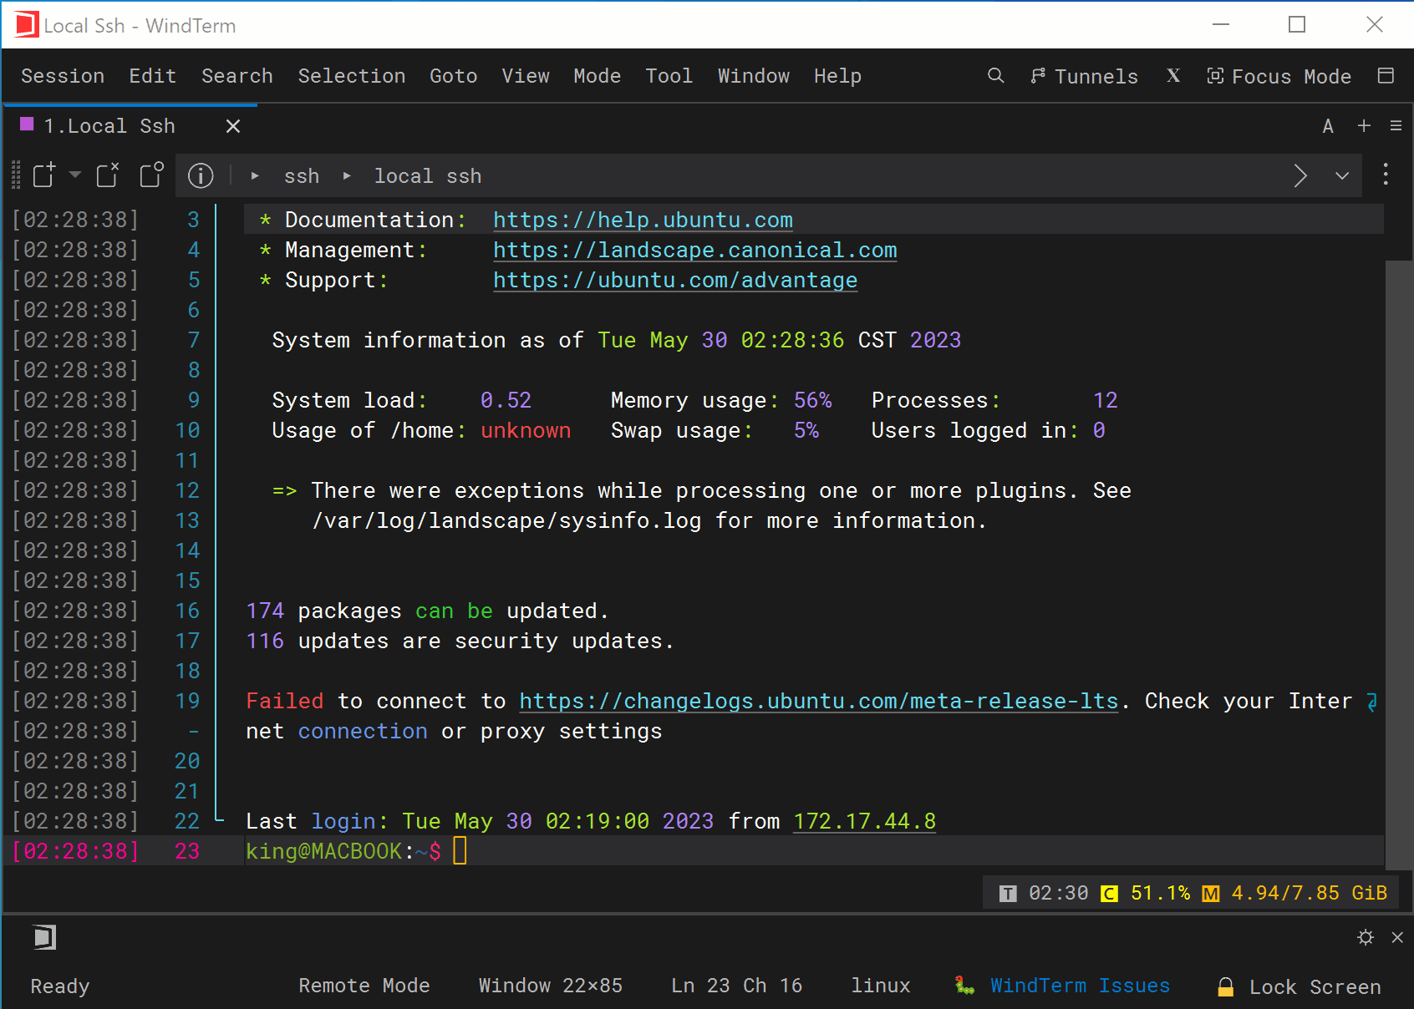
Task: Expand the new session dropdown arrow
Action: pyautogui.click(x=75, y=175)
